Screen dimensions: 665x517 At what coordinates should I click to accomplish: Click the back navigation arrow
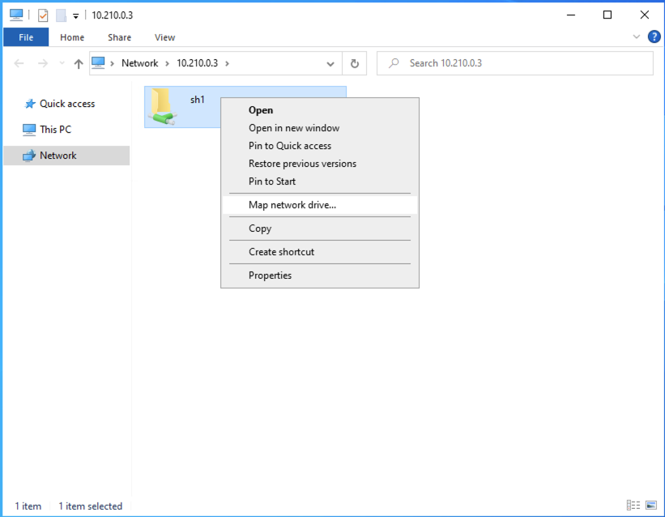tap(18, 63)
